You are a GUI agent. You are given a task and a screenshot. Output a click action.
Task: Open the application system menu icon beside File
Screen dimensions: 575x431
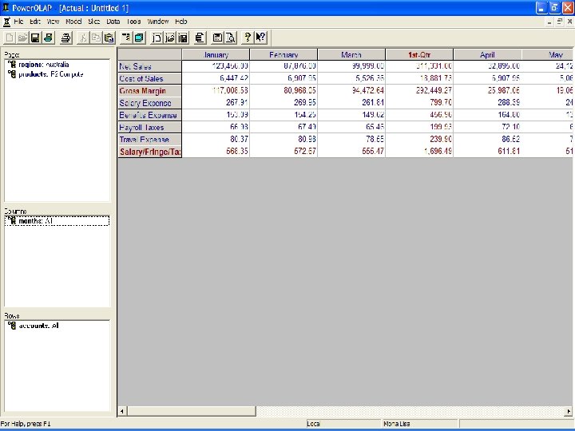pos(6,22)
